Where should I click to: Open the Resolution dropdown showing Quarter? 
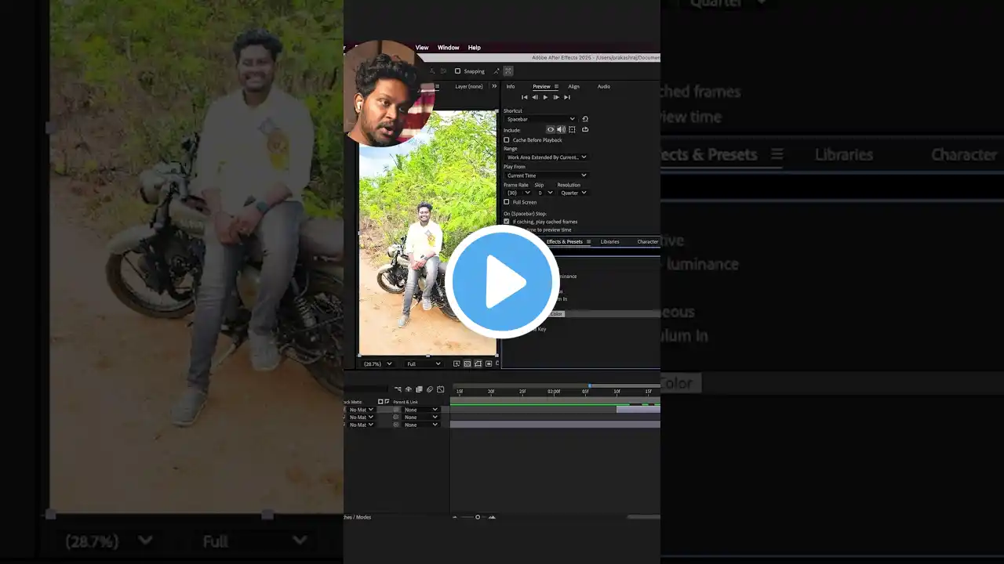coord(573,193)
